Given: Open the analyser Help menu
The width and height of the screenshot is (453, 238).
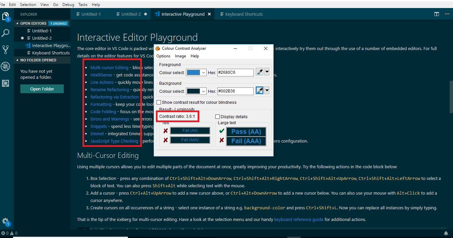Looking at the screenshot, I should click(x=195, y=56).
